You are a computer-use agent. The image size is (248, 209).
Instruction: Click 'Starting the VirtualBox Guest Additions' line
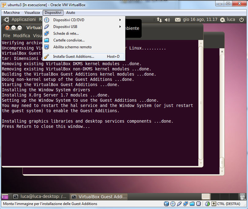(x=61, y=85)
